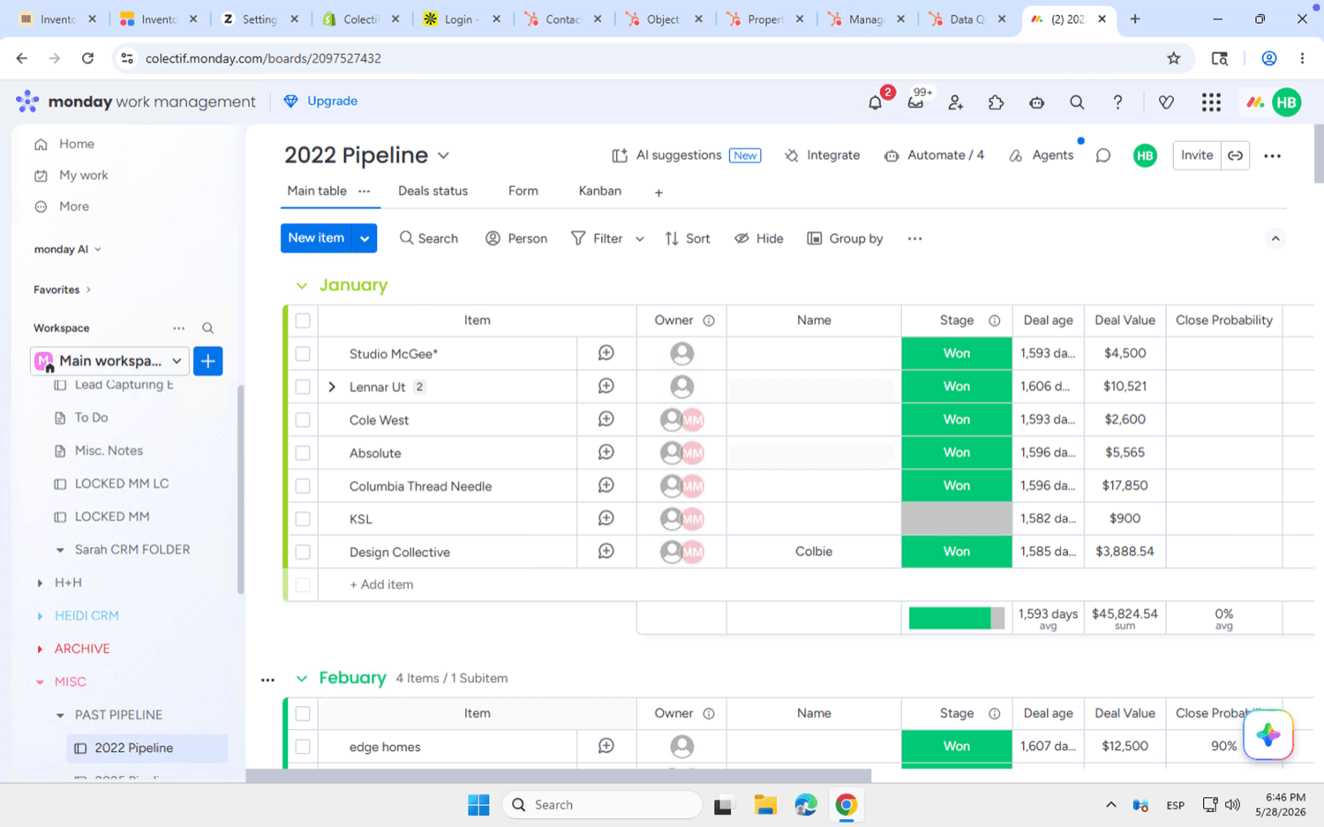Open the notifications bell
This screenshot has height=827, width=1324.
click(875, 102)
